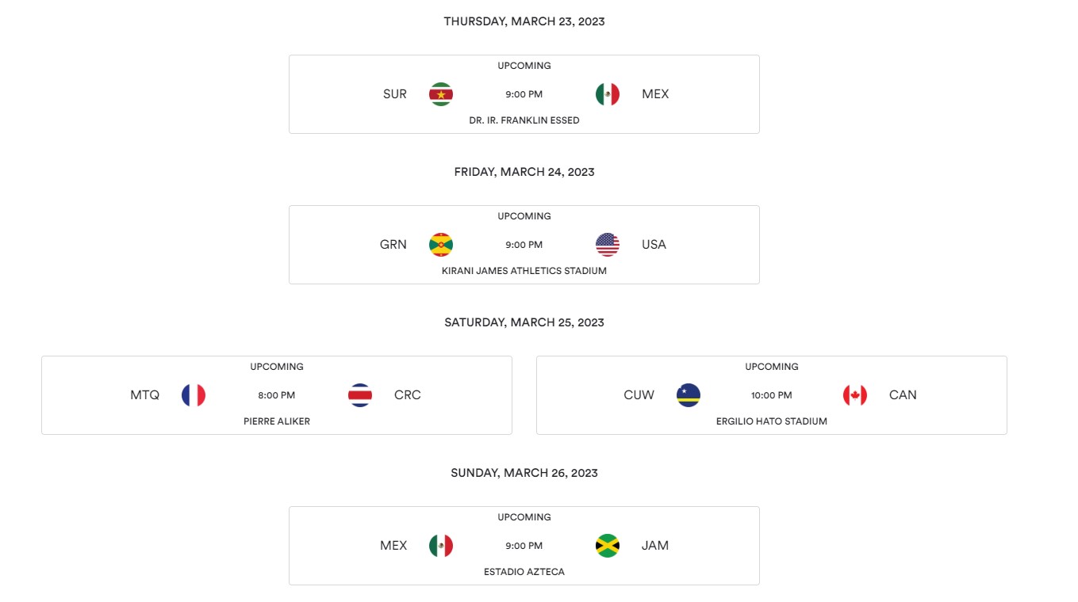Click the CUW vs CAN 10:00 PM time
1078x602 pixels.
tap(772, 395)
